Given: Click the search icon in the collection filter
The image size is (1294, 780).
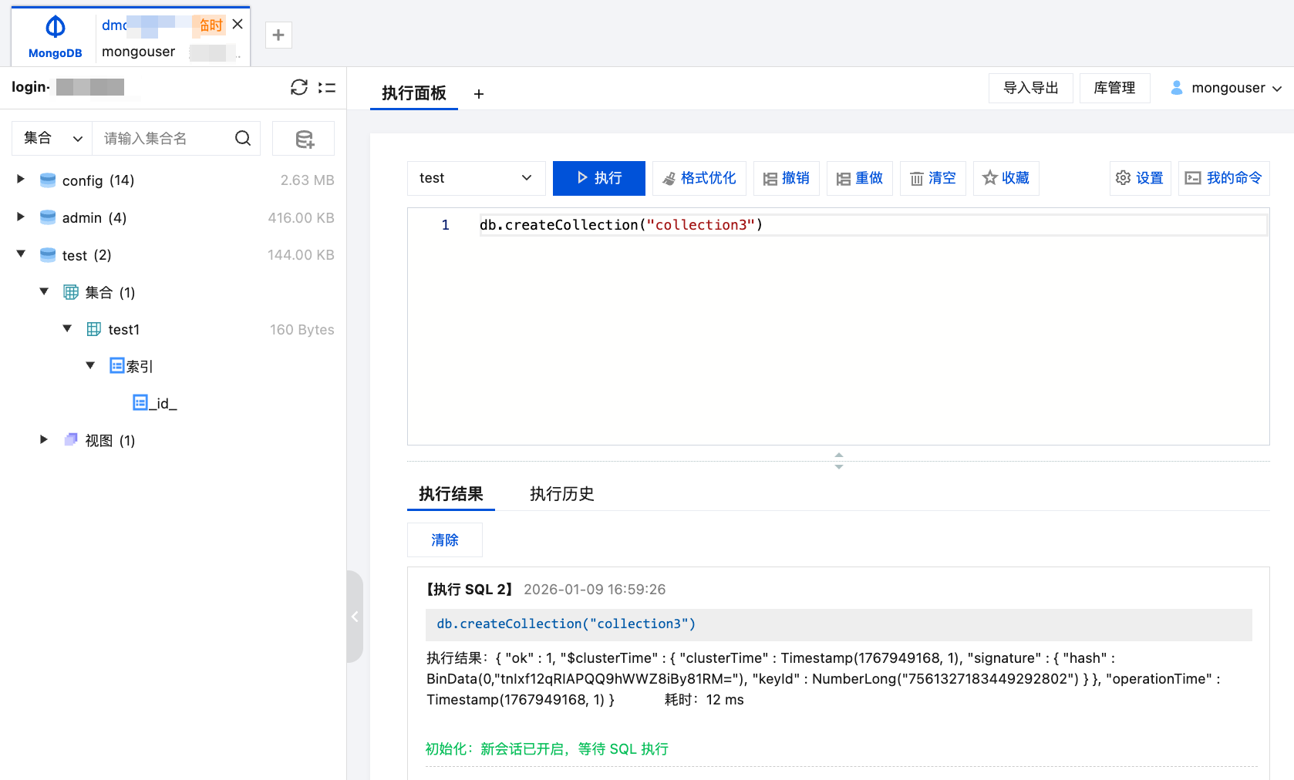Looking at the screenshot, I should point(243,138).
